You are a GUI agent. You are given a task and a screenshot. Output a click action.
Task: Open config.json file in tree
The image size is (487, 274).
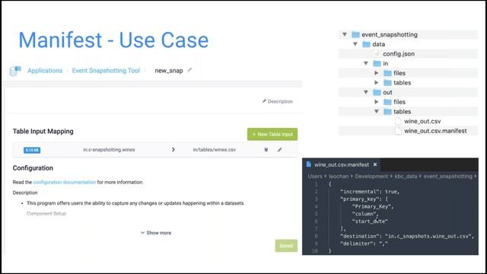point(399,54)
